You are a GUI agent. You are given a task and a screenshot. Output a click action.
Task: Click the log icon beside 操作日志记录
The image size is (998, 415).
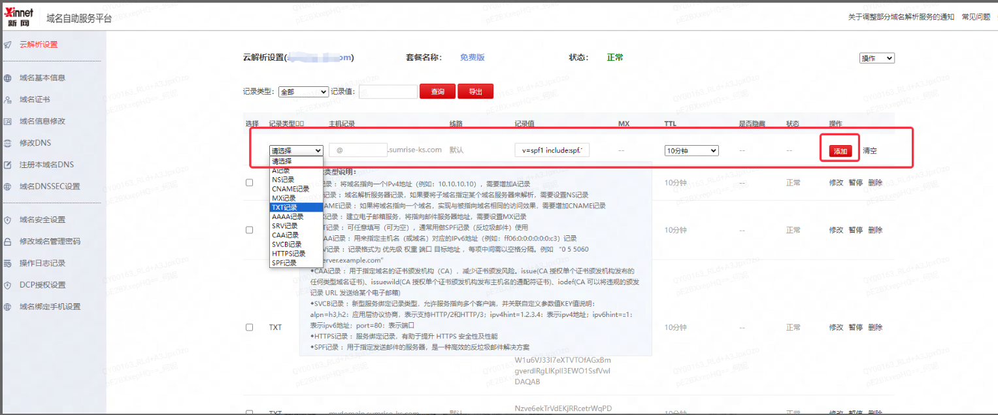(8, 263)
